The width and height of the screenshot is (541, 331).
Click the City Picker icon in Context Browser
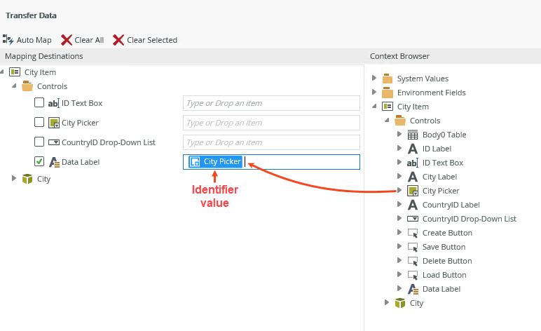pyautogui.click(x=413, y=191)
